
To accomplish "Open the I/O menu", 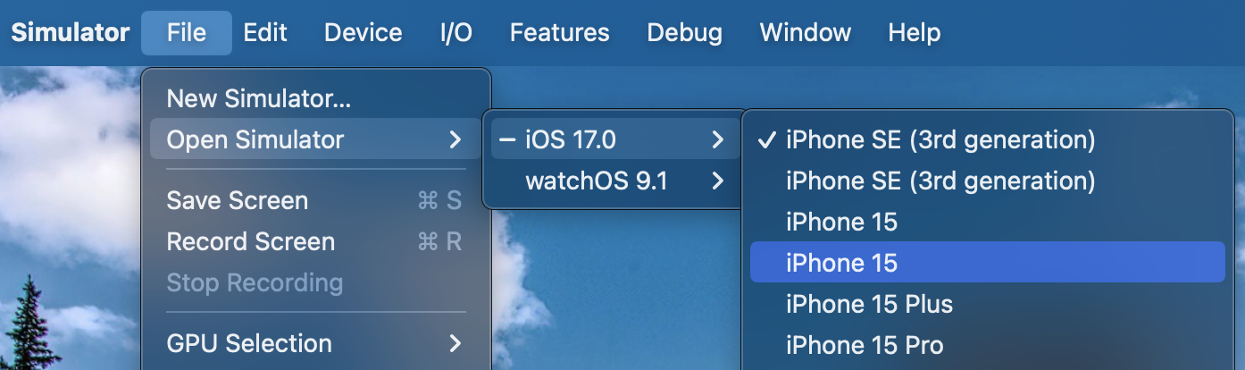I will 455,33.
